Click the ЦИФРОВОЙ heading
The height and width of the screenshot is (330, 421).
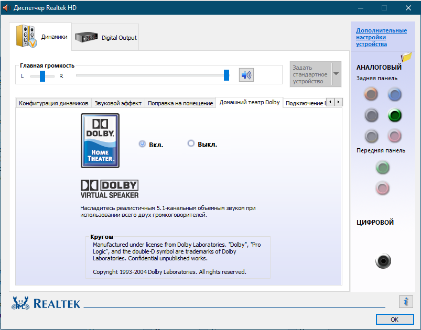375,223
